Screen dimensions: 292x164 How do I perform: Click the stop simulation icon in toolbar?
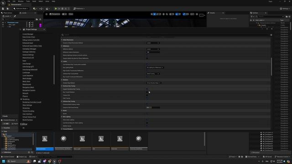pos(63,9)
